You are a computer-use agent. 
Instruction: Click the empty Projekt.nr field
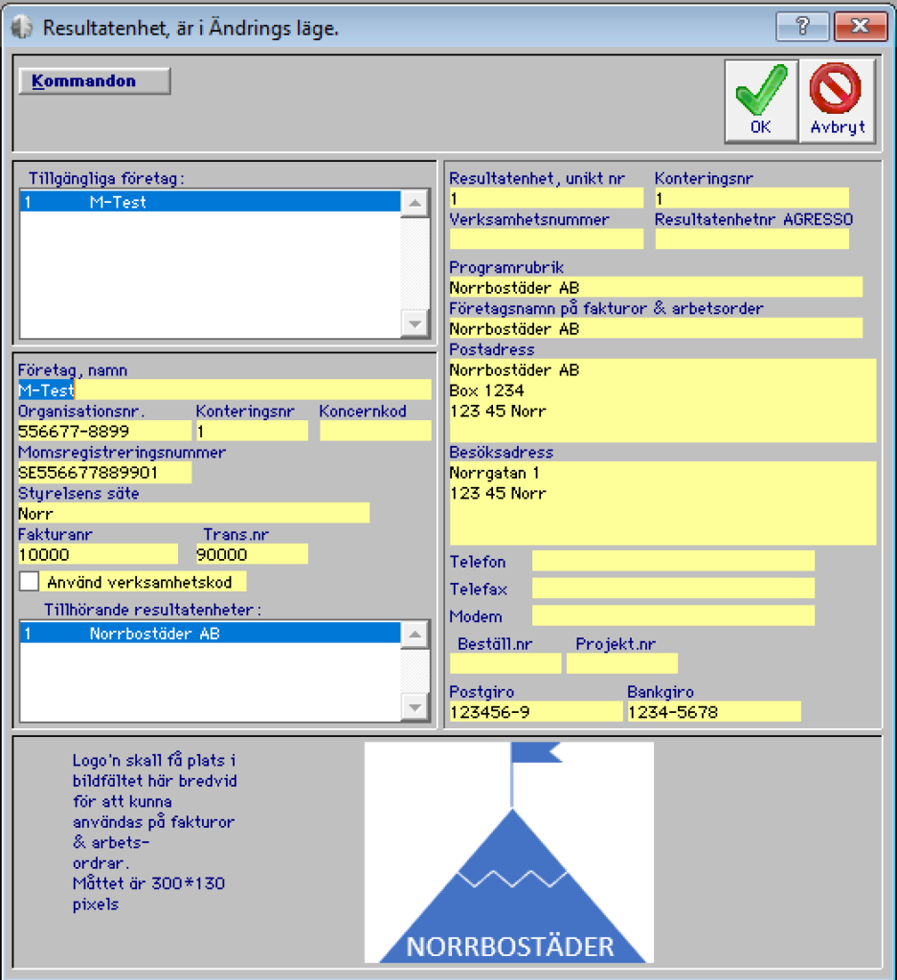point(622,663)
